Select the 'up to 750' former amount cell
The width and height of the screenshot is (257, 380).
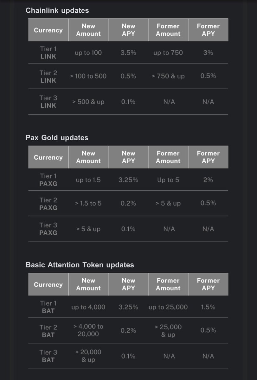tap(168, 53)
